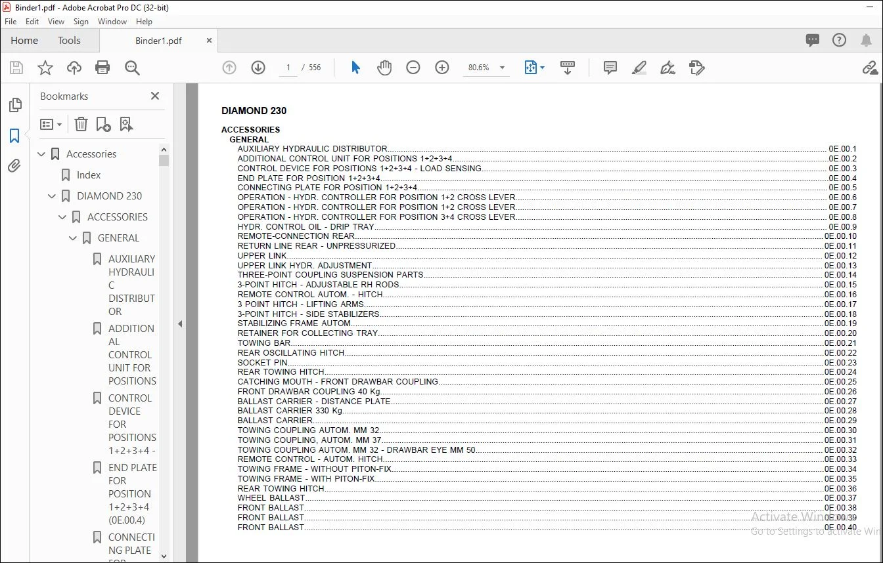The image size is (883, 563).
Task: Click the stamp tool icon
Action: tap(697, 68)
